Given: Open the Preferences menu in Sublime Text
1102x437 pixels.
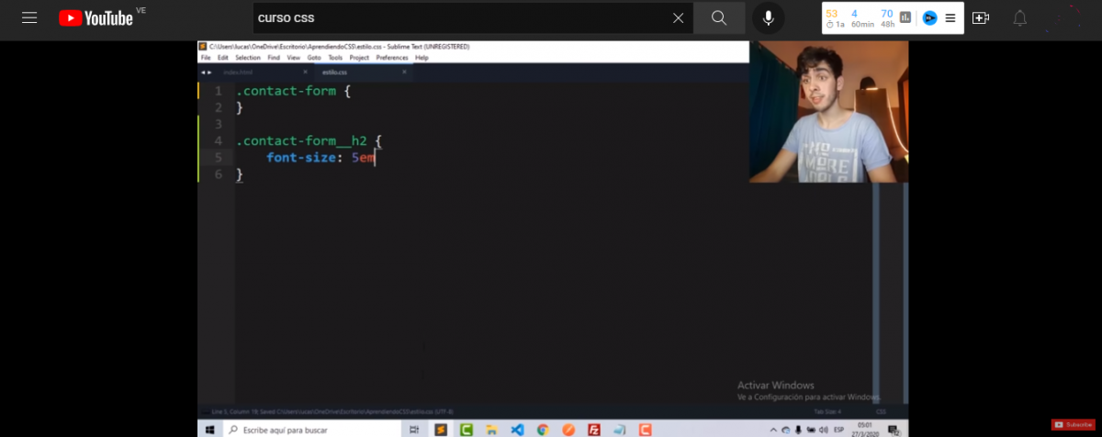Looking at the screenshot, I should pos(392,58).
